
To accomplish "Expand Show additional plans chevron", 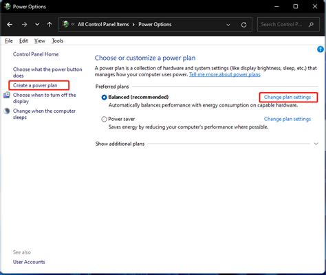I will click(316, 144).
